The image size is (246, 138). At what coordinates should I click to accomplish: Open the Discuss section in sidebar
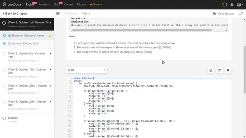(13, 118)
